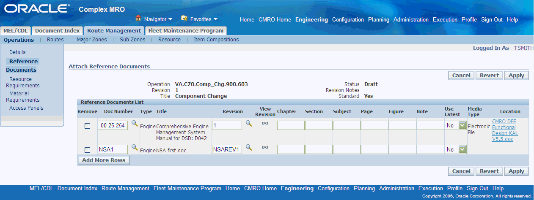Click the Figure field for 00-25-254 row

402,125
